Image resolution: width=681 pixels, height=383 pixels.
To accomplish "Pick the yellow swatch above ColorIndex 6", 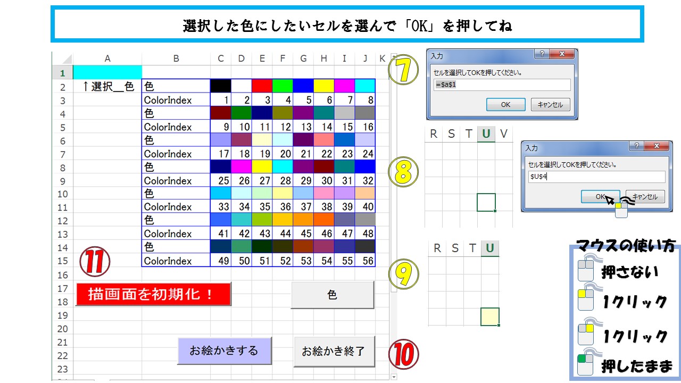I will click(x=323, y=86).
